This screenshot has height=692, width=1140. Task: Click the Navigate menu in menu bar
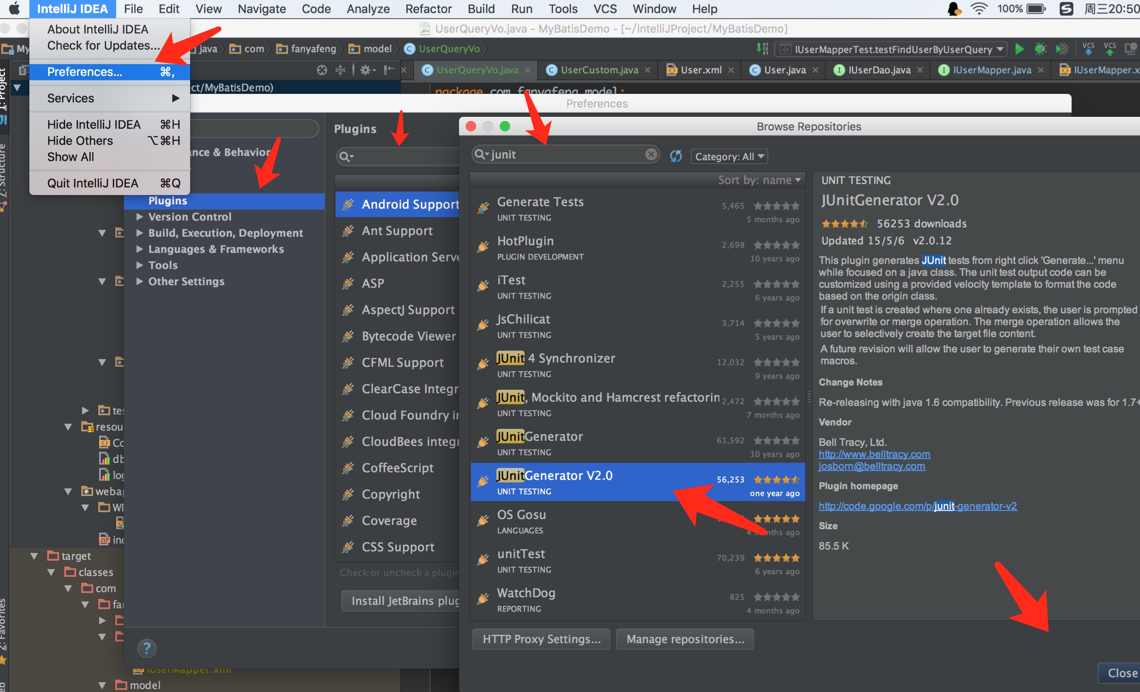click(x=260, y=9)
